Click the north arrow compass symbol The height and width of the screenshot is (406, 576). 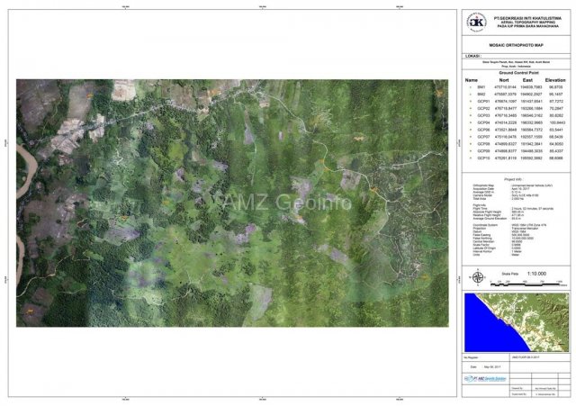(474, 276)
